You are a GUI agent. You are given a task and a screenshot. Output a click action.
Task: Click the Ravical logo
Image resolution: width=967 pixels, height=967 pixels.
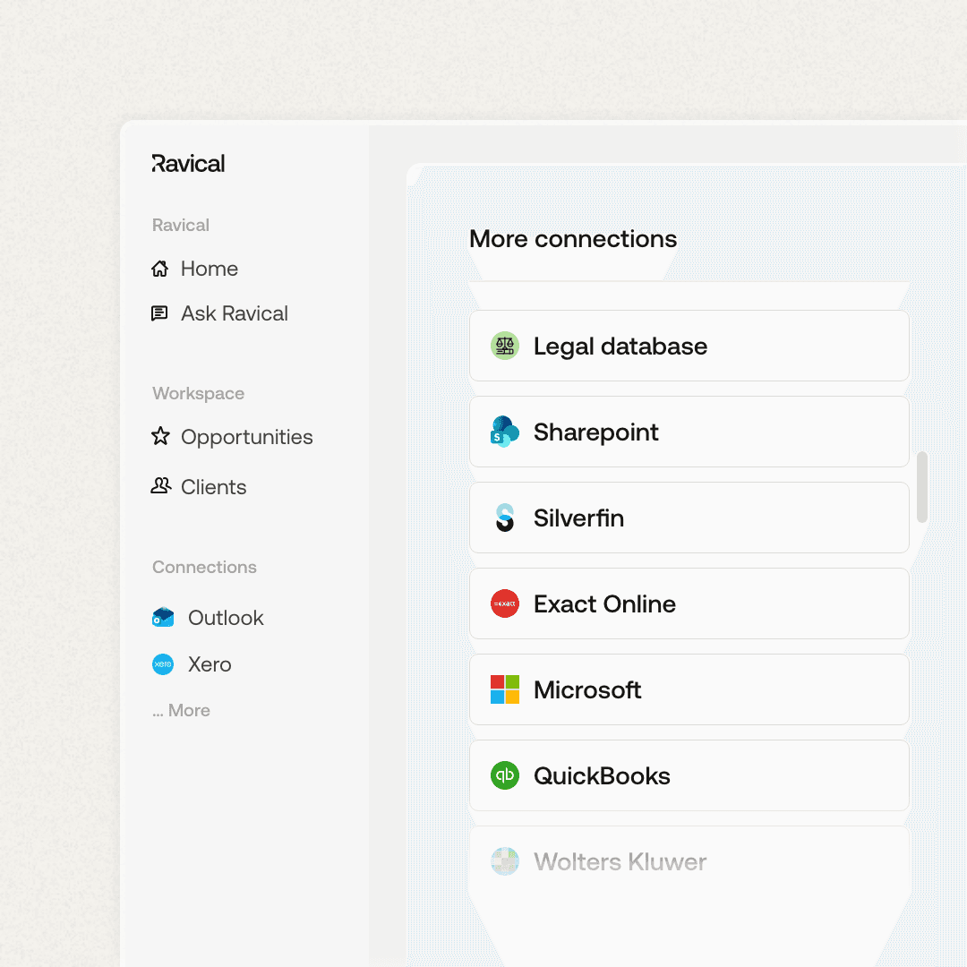[188, 164]
